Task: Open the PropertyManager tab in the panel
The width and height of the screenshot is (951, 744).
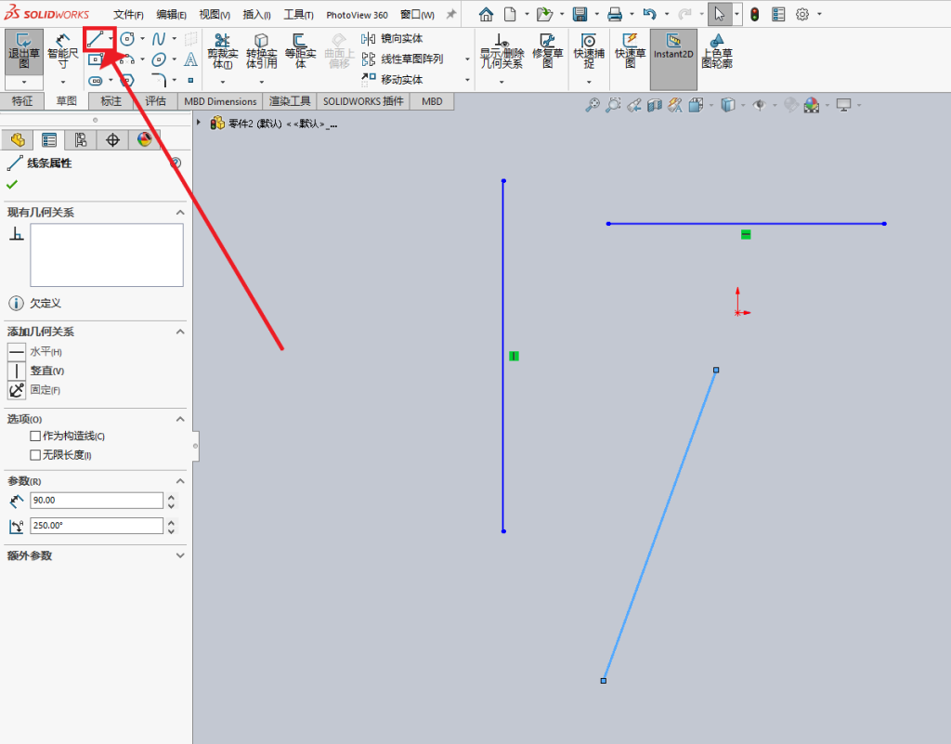Action: [49, 140]
